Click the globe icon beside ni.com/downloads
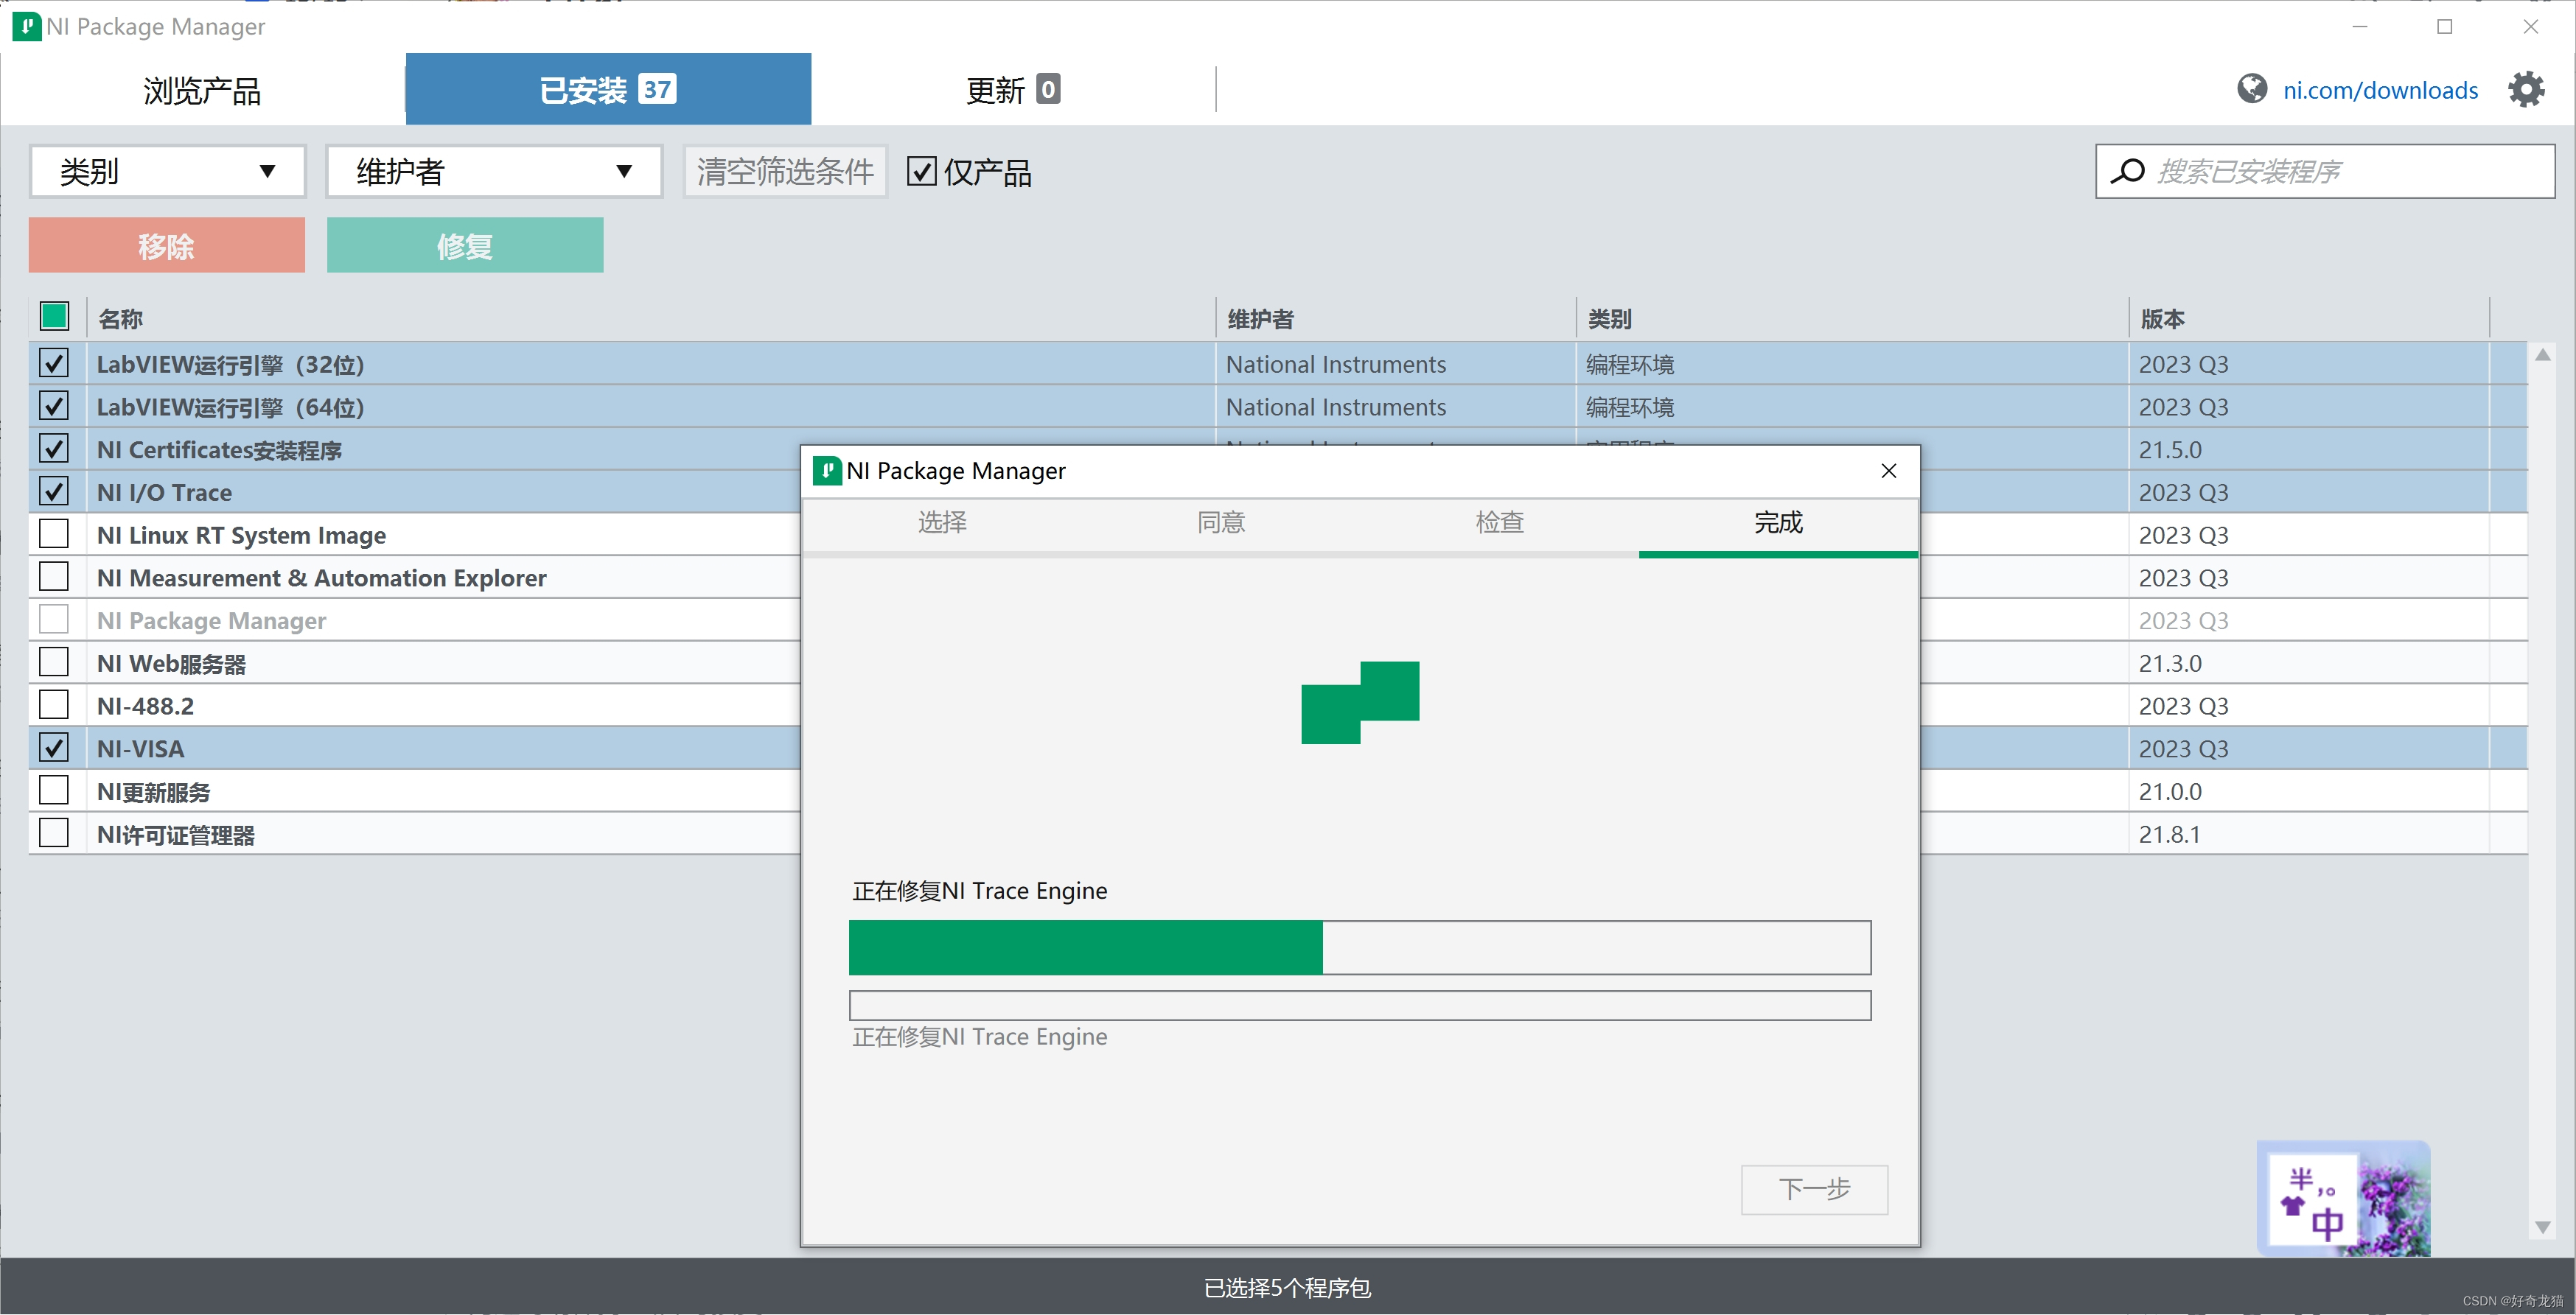 (2252, 89)
